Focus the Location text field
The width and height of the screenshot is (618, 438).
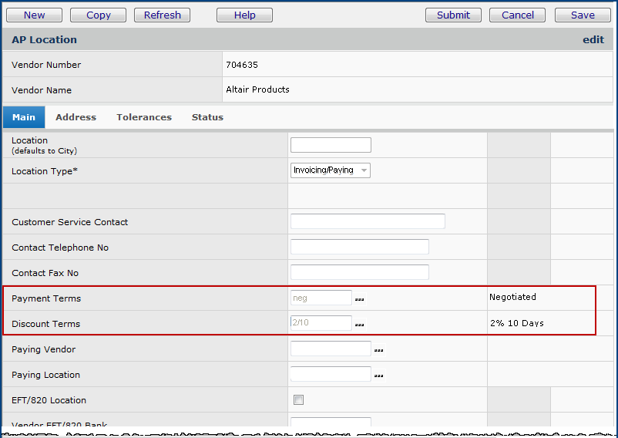pos(331,145)
